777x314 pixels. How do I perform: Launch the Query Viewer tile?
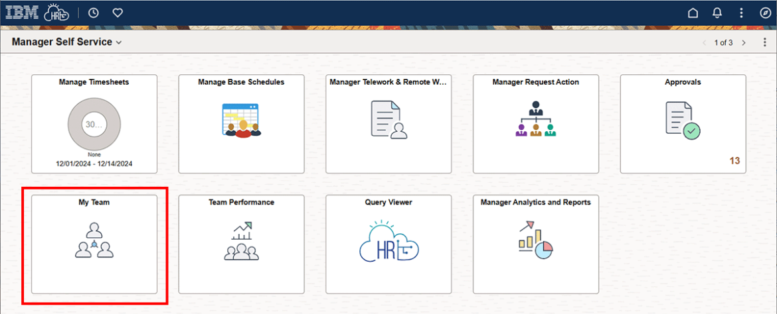point(388,244)
